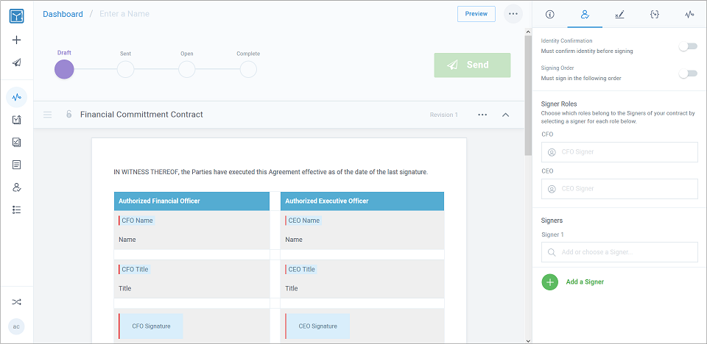Click the Preview button

(476, 14)
